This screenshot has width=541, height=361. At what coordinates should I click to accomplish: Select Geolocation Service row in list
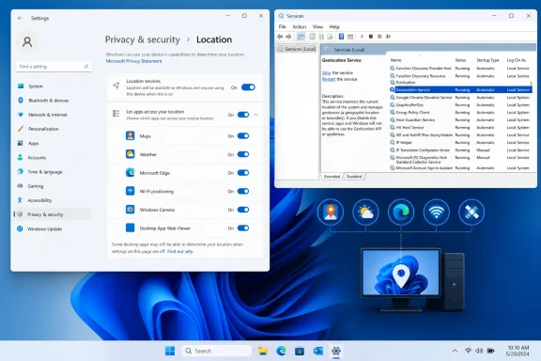click(x=461, y=90)
